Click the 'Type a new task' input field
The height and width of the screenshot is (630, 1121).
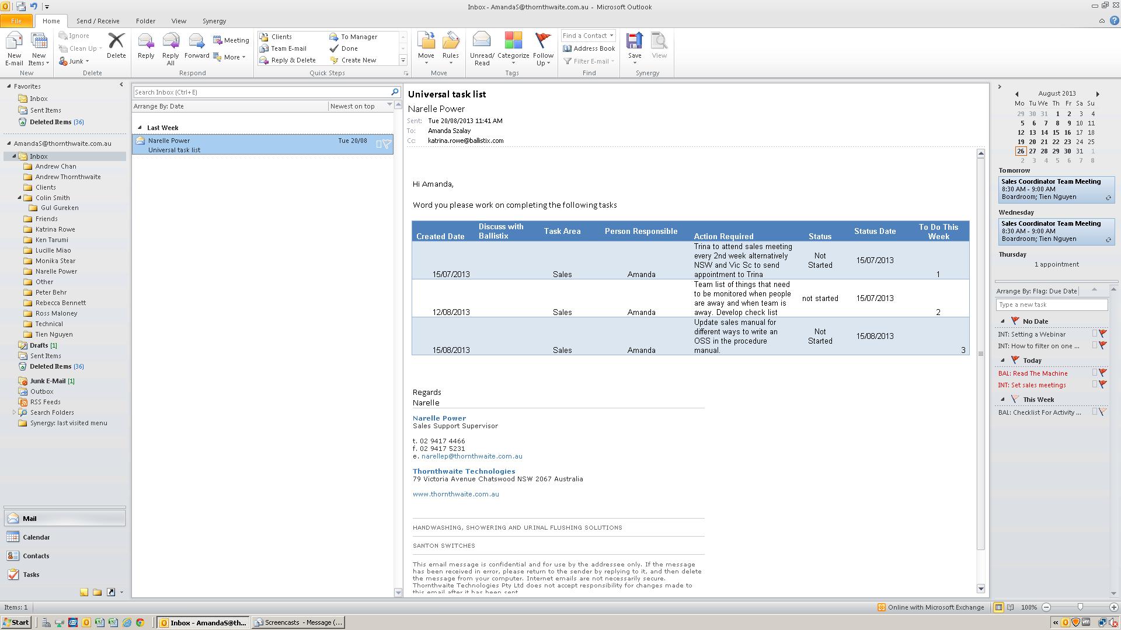point(1051,304)
